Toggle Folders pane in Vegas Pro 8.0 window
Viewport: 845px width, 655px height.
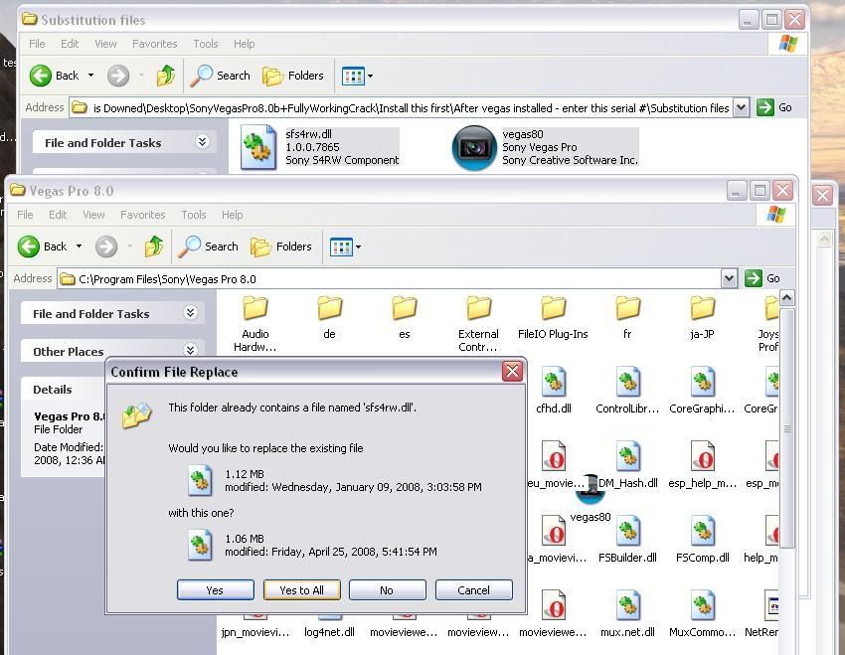click(281, 246)
